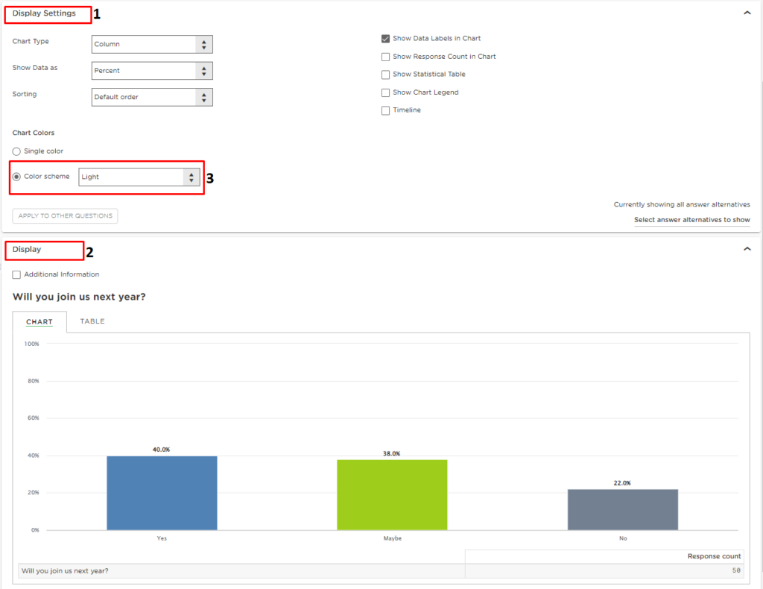
Task: Enable the Timeline option
Action: pos(385,110)
